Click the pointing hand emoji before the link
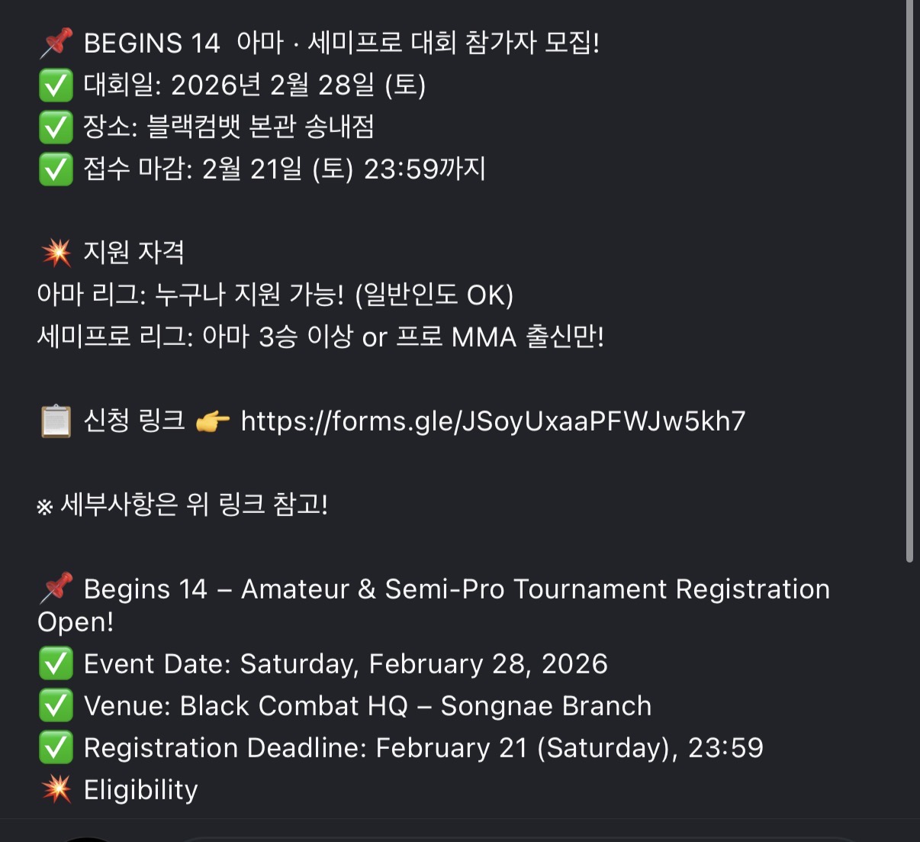Screen dimensions: 920x842 pyautogui.click(x=213, y=421)
